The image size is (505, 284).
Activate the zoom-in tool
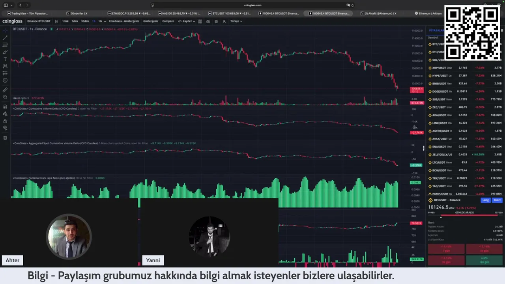click(5, 97)
